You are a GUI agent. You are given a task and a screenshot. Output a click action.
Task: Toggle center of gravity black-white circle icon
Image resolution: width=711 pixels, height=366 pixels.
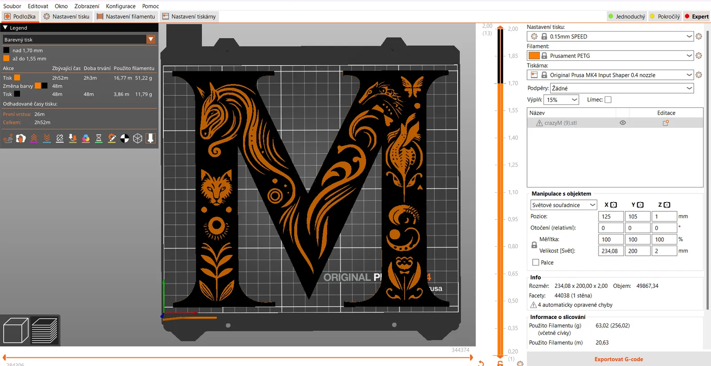click(x=125, y=139)
